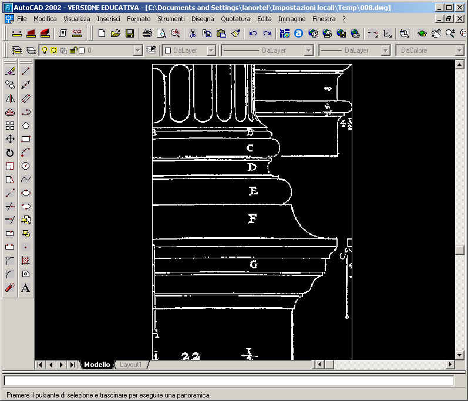
Task: Select the Mirror modify tool
Action: pyautogui.click(x=10, y=99)
